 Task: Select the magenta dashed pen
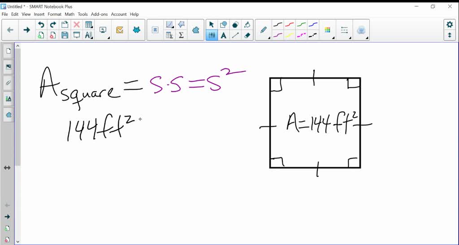point(301,35)
